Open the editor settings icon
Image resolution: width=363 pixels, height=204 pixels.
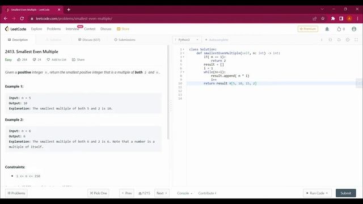348,40
